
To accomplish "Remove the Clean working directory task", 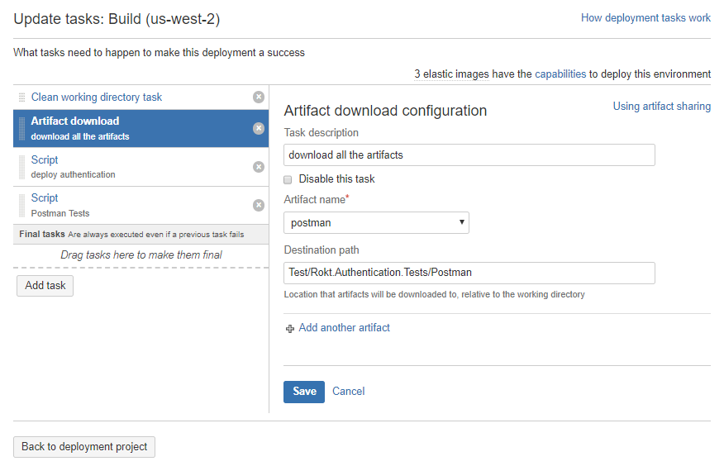I will pyautogui.click(x=259, y=97).
